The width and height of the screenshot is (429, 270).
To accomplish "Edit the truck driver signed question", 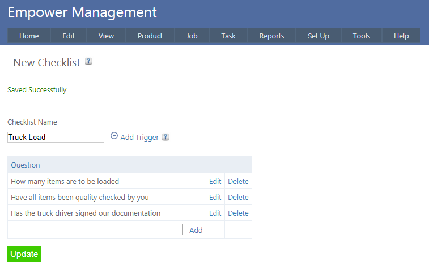I will tap(215, 213).
